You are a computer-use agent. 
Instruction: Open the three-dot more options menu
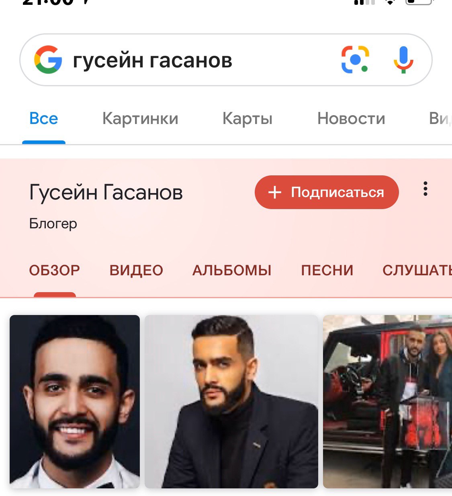[425, 189]
